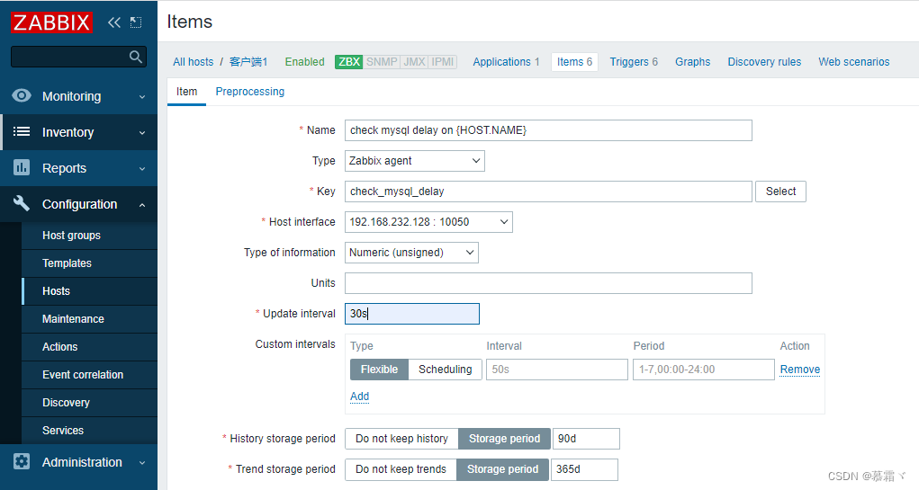This screenshot has height=490, width=919.
Task: Choose Do not keep trends
Action: coord(401,469)
